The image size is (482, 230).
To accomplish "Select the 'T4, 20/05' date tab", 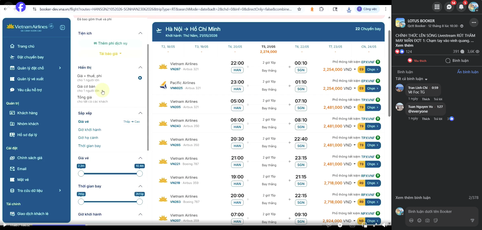I will click(x=235, y=49).
